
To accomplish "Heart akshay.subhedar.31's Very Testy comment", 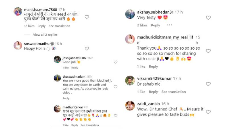I will point(208,18).
